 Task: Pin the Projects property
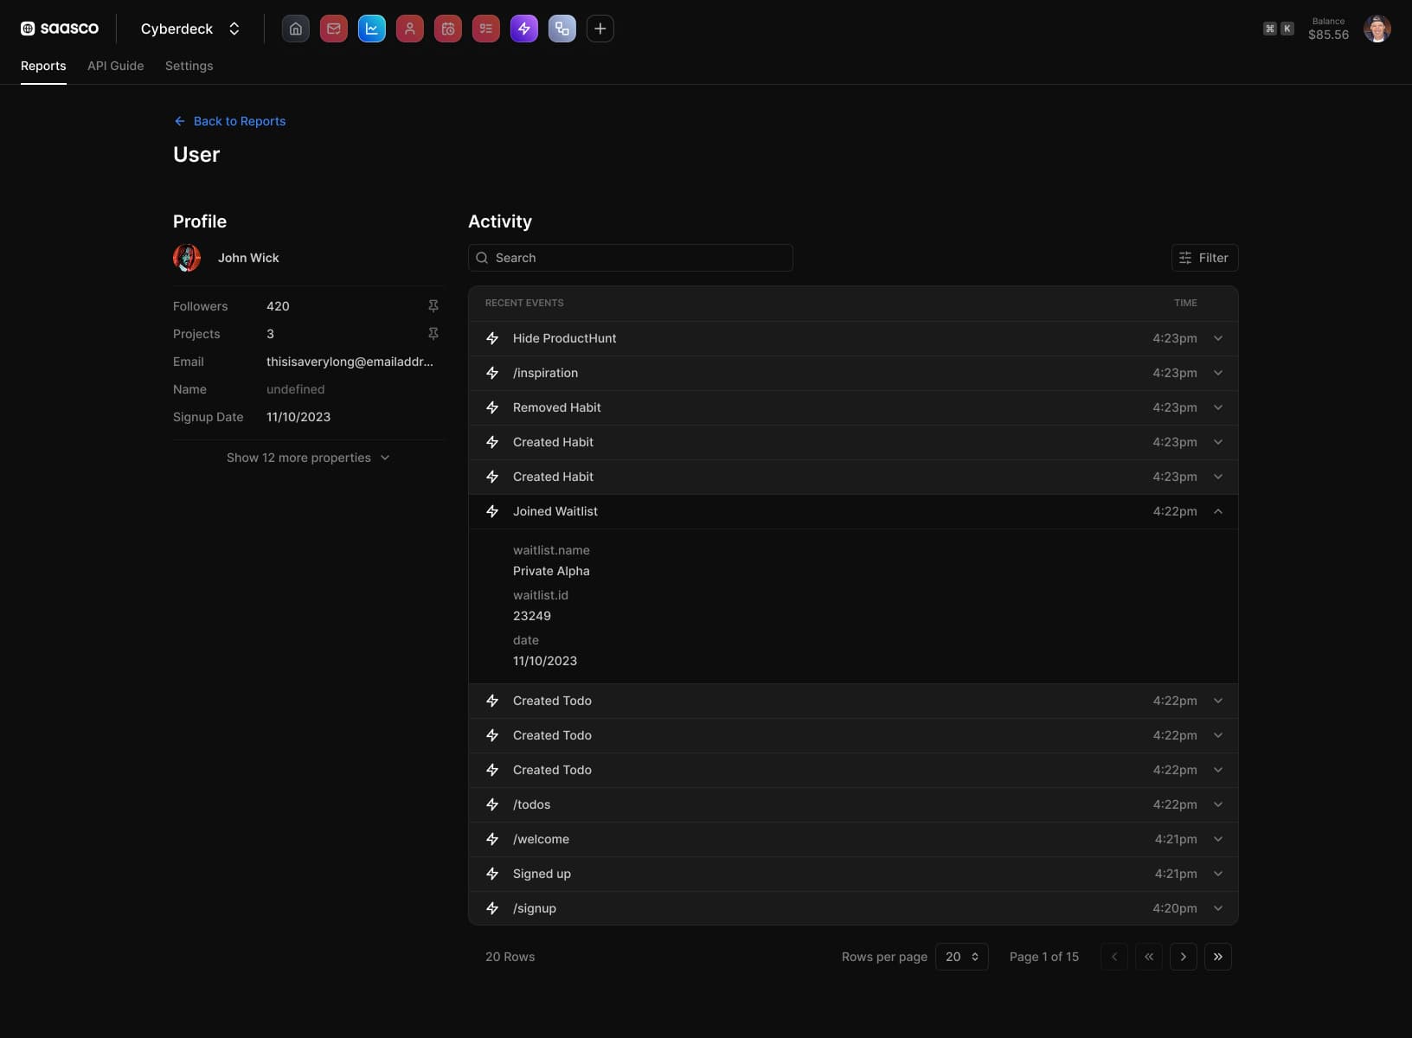coord(433,334)
